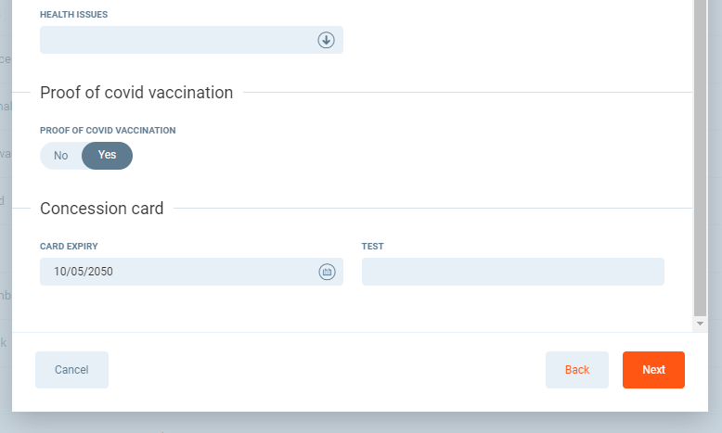
Task: Expand the Health Issues dropdown field
Action: [176, 40]
